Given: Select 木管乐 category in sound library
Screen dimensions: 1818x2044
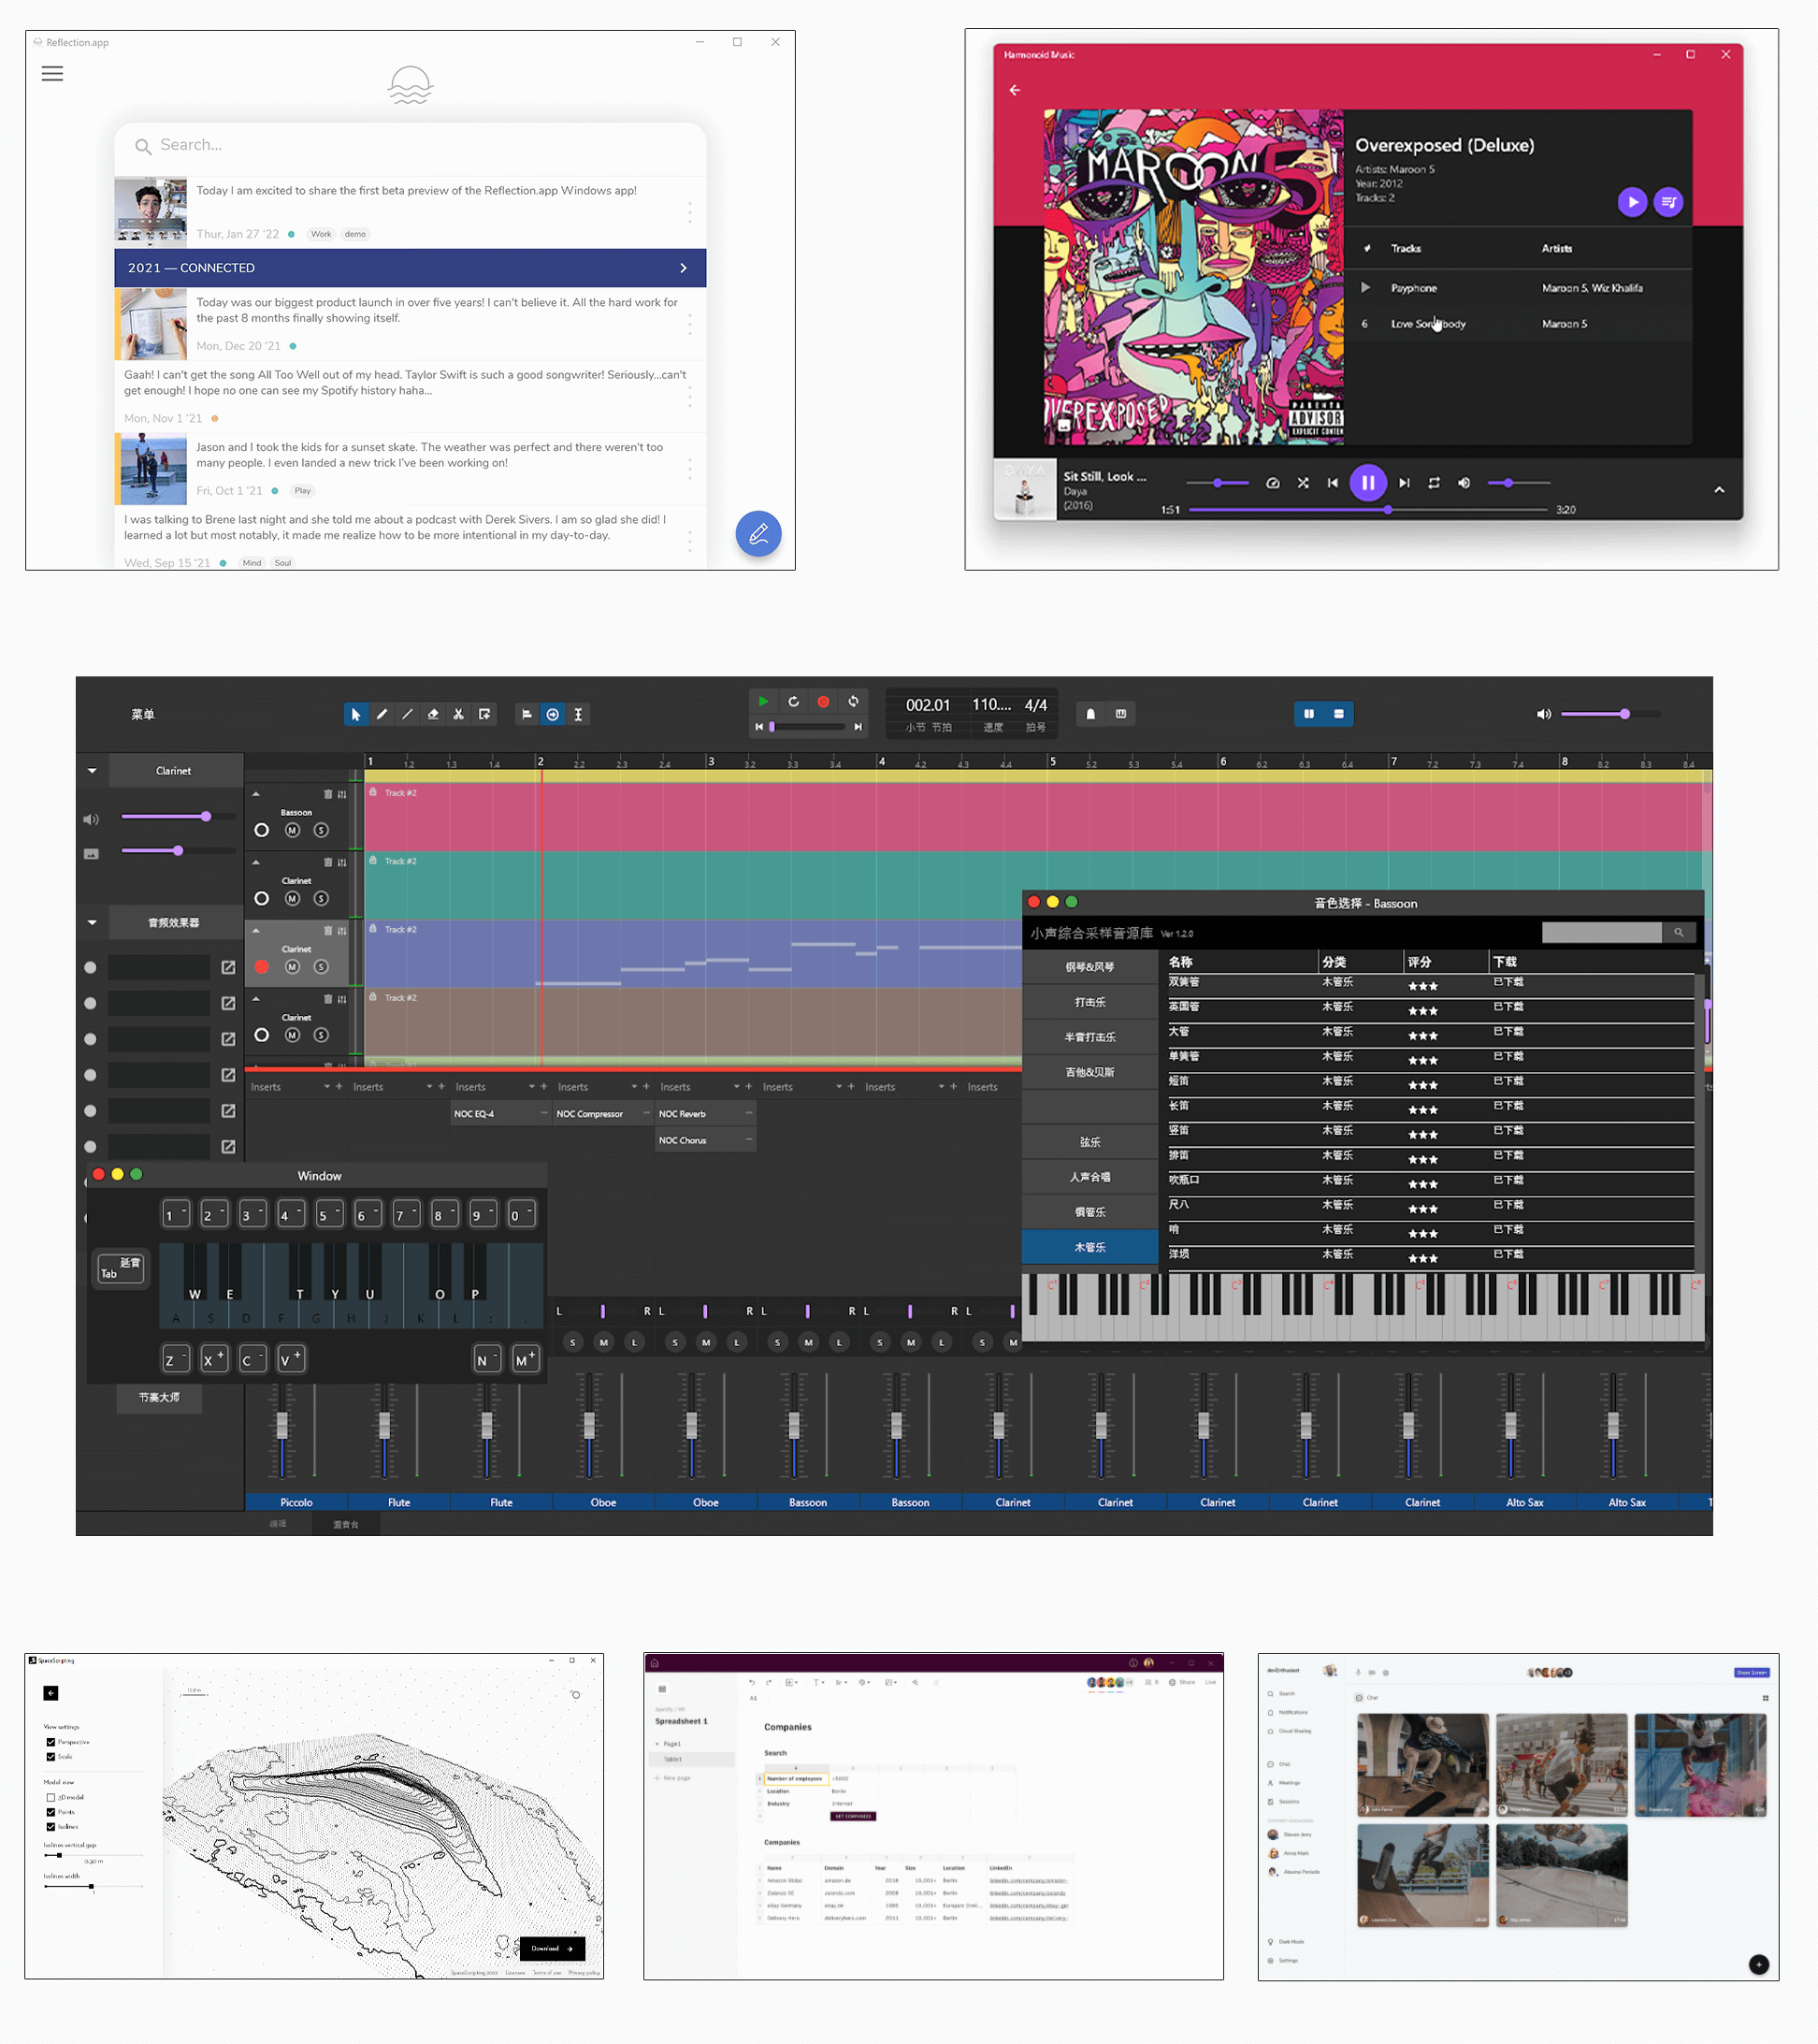Looking at the screenshot, I should pyautogui.click(x=1089, y=1247).
